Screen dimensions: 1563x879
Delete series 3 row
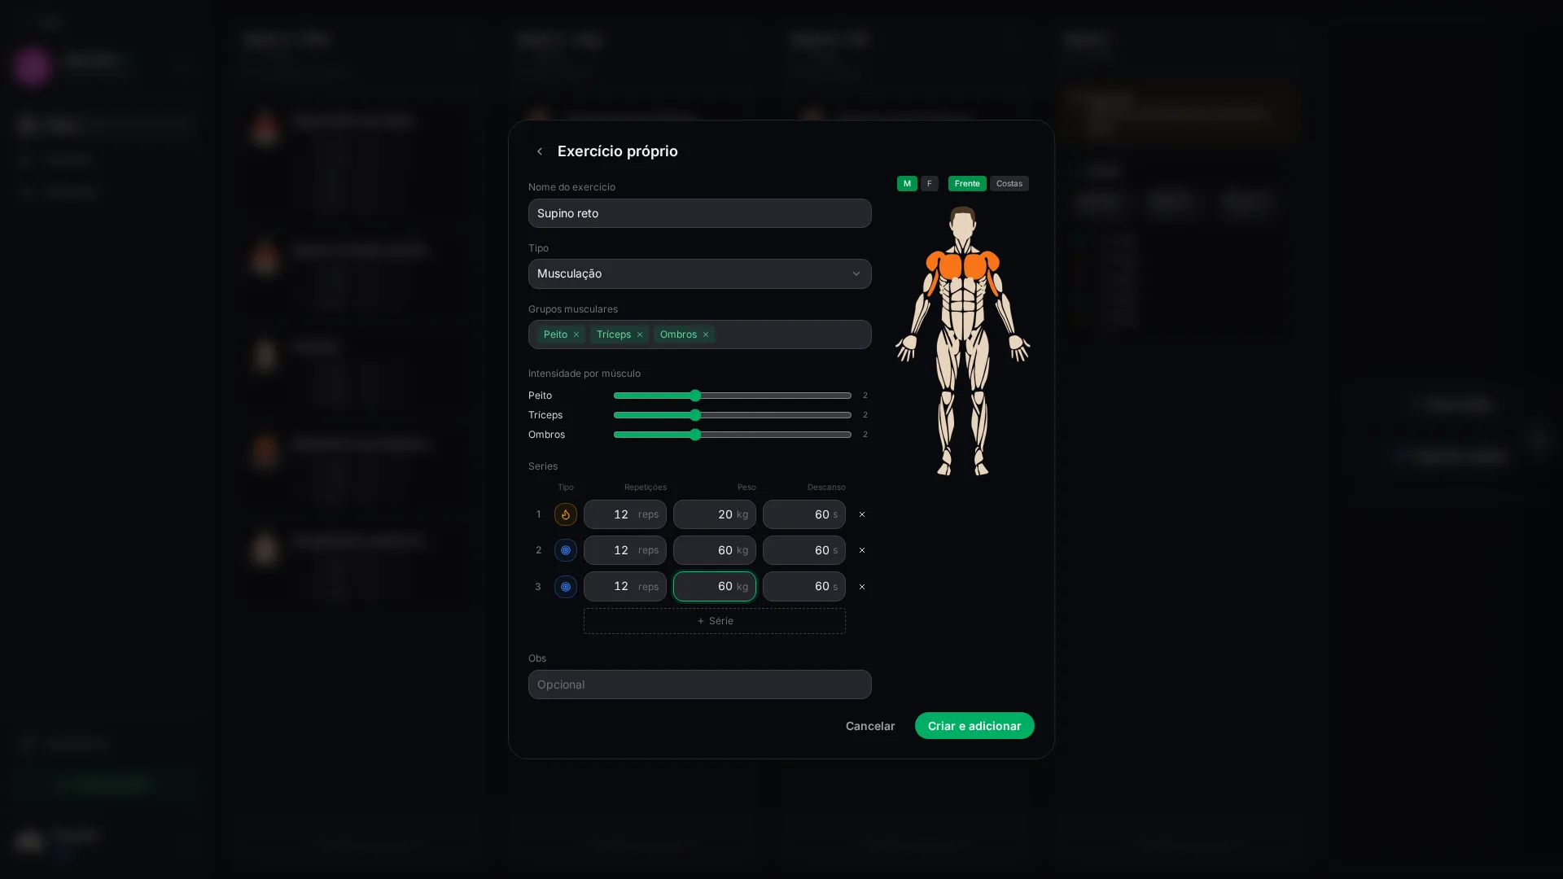click(862, 587)
